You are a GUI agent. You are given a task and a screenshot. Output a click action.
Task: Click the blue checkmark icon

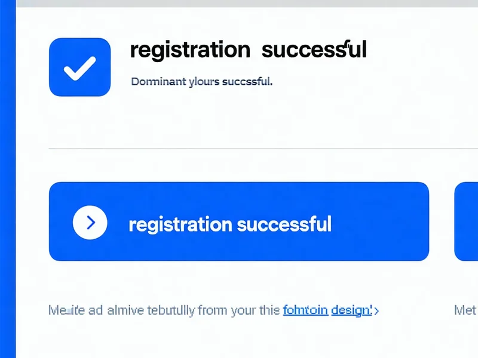pos(79,67)
